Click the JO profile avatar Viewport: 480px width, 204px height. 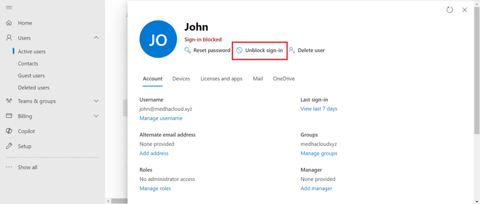[x=158, y=39]
